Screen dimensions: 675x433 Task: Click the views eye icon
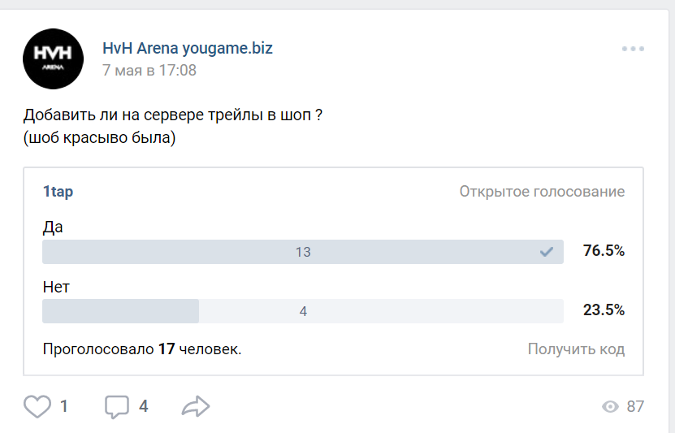610,406
